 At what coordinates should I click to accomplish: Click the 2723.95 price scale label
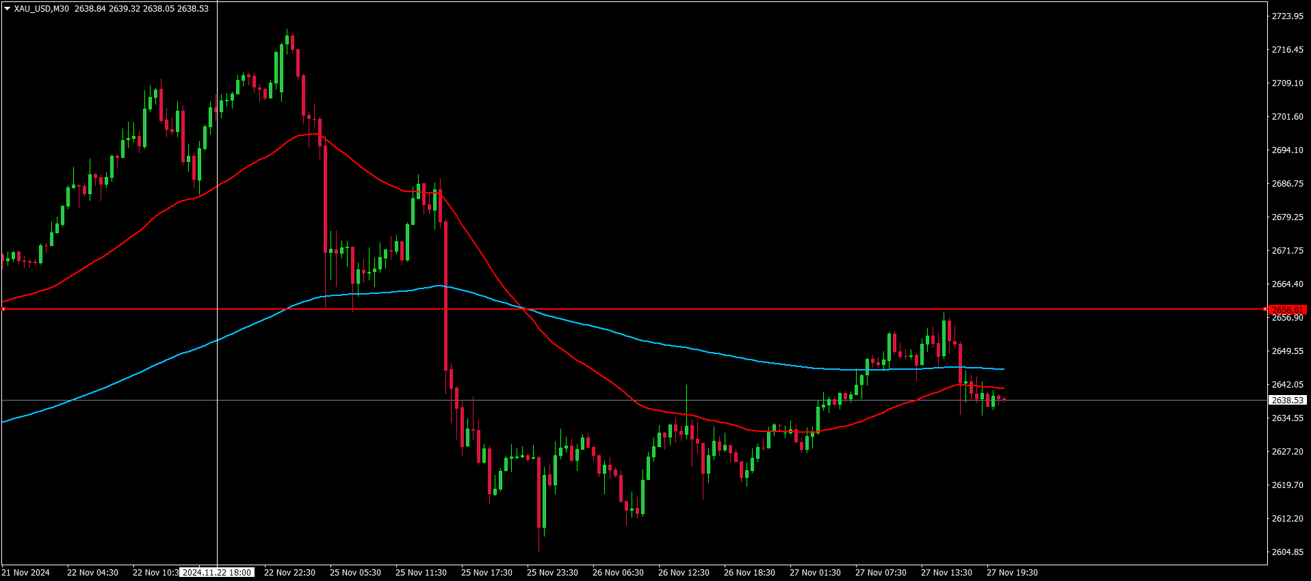pyautogui.click(x=1287, y=16)
